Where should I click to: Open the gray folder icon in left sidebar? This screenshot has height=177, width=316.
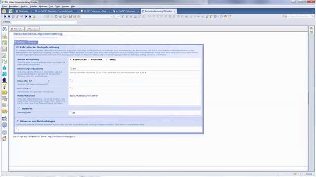[4, 105]
